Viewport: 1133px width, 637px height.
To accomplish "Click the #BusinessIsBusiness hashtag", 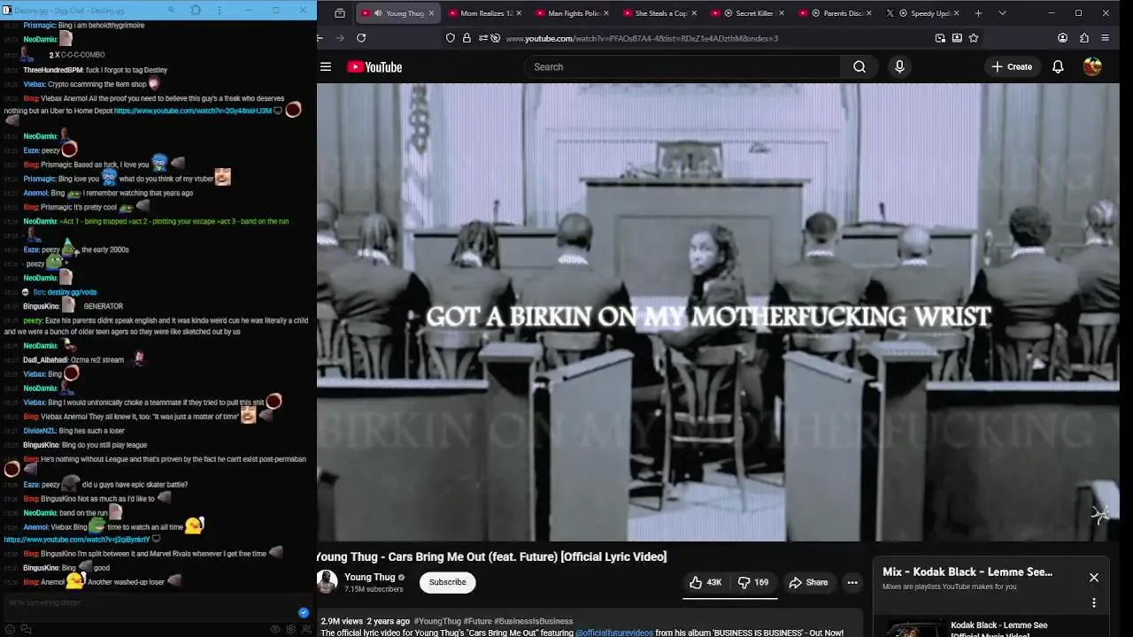I will [x=533, y=621].
